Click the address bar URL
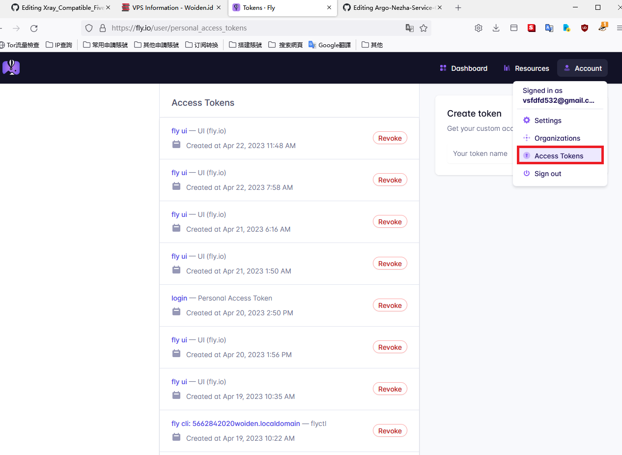 point(179,29)
